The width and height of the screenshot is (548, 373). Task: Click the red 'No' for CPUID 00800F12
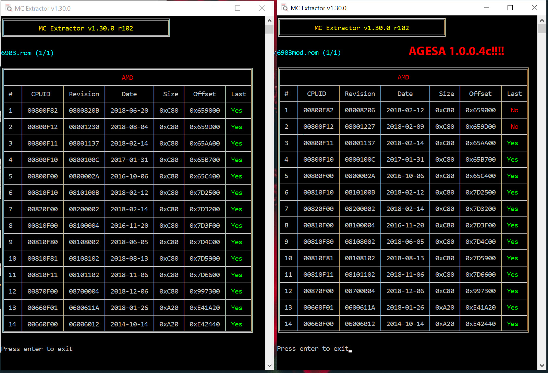tap(514, 127)
